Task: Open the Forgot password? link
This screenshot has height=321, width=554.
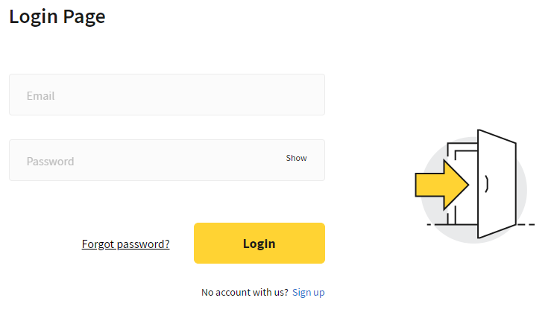Action: pos(125,244)
